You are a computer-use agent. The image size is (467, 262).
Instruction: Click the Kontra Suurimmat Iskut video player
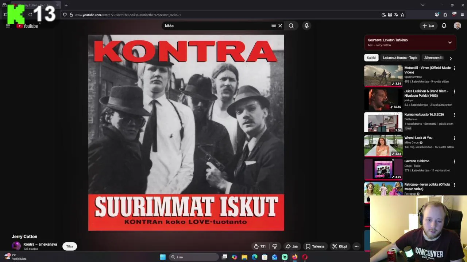[186, 133]
